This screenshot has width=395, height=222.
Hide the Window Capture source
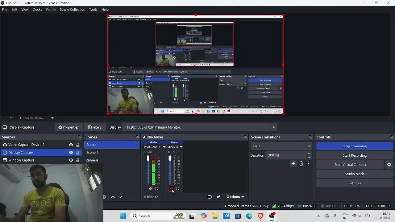point(71,160)
